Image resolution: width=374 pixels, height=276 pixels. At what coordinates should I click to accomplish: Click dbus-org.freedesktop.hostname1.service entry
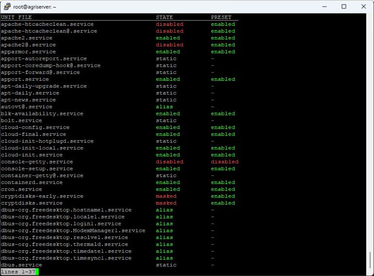coord(66,210)
